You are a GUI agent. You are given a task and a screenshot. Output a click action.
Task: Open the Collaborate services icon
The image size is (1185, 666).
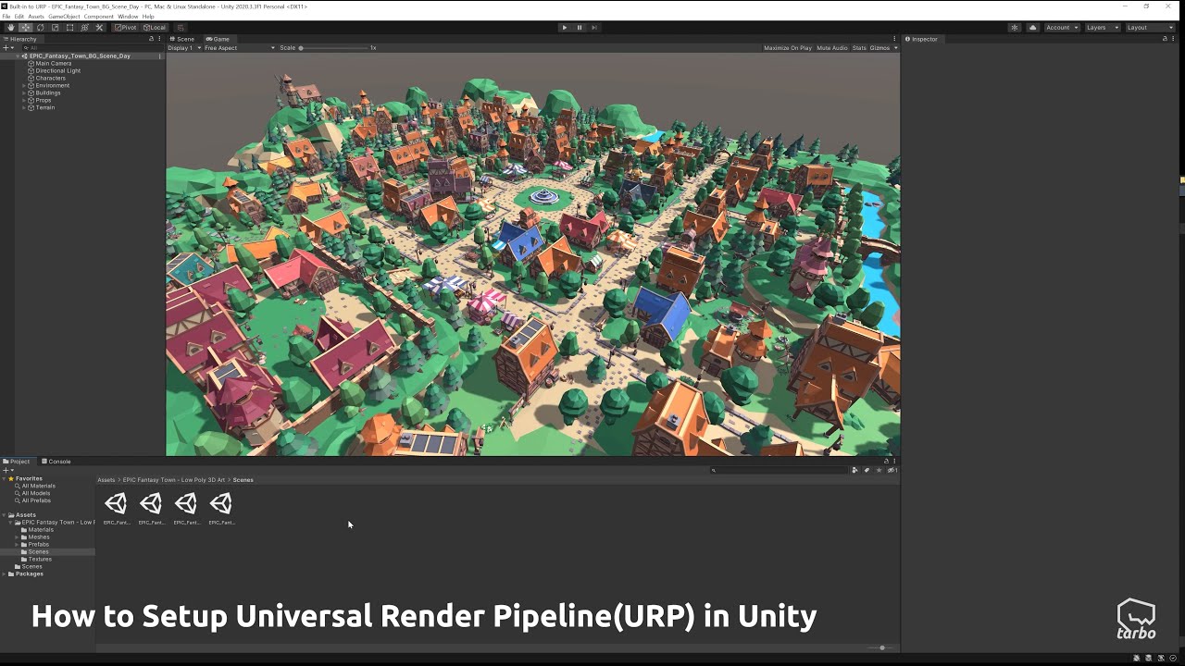1016,28
